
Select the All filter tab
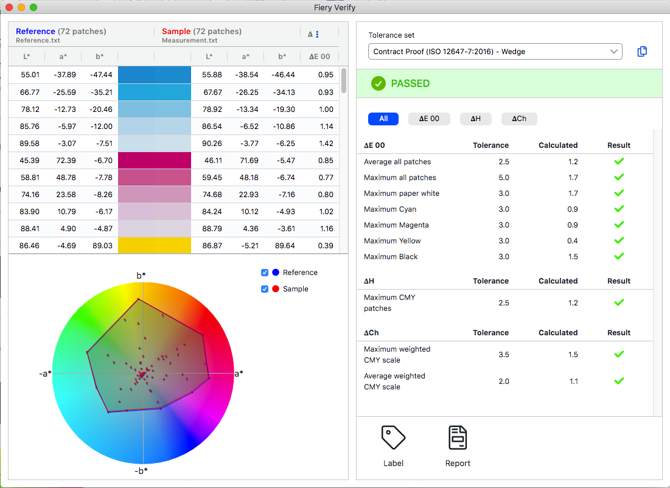(383, 119)
